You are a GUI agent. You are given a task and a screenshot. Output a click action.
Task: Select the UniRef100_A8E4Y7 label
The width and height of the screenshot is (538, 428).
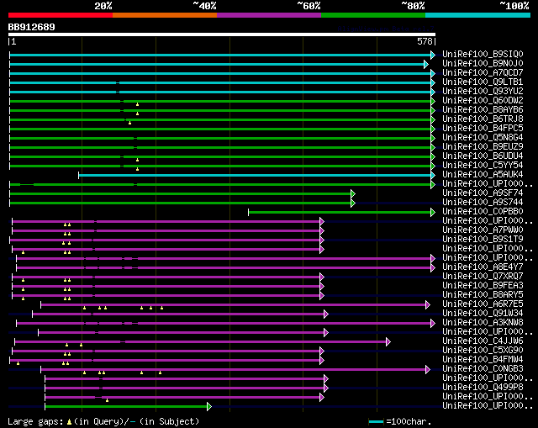[483, 267]
